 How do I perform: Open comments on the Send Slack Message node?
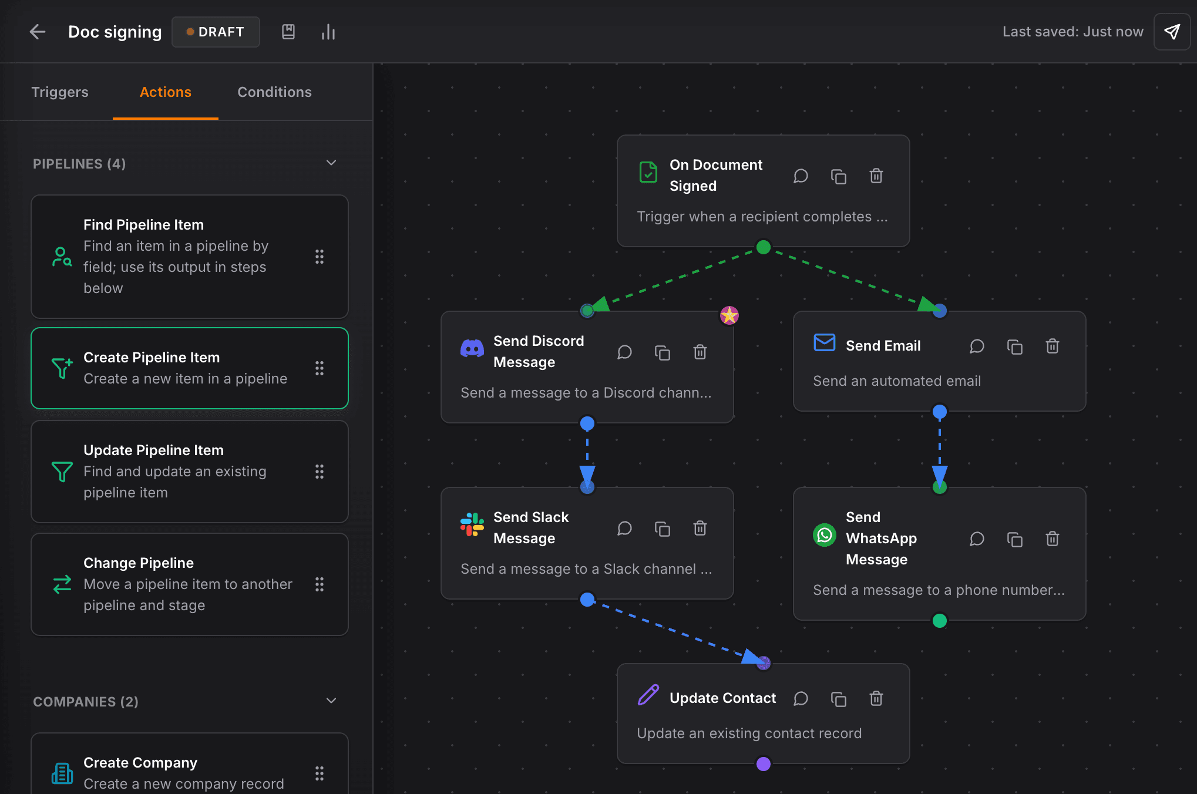click(624, 528)
